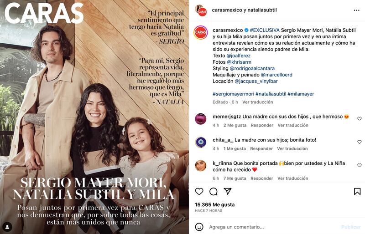This screenshot has height=234, width=365.
Task: Open k_riinna's profile avatar
Action: pos(201,166)
